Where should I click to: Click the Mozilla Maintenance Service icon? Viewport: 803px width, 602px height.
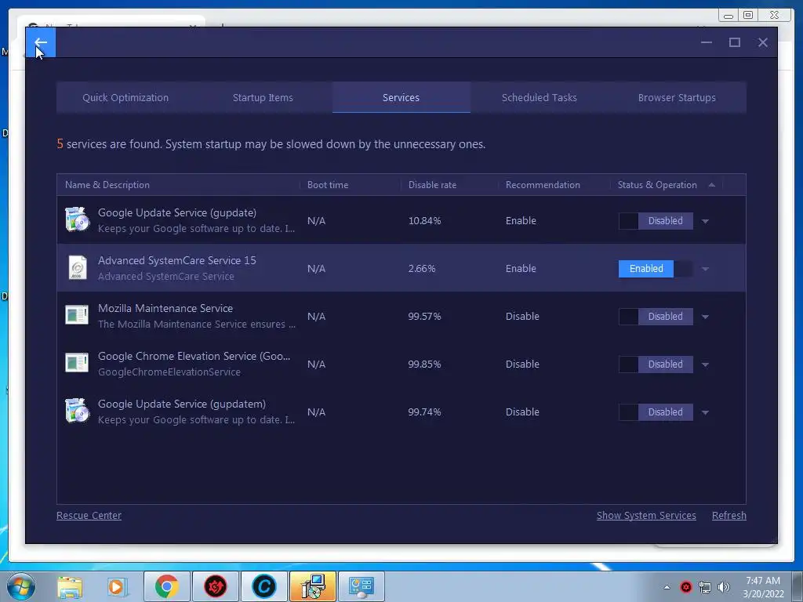[x=78, y=315]
